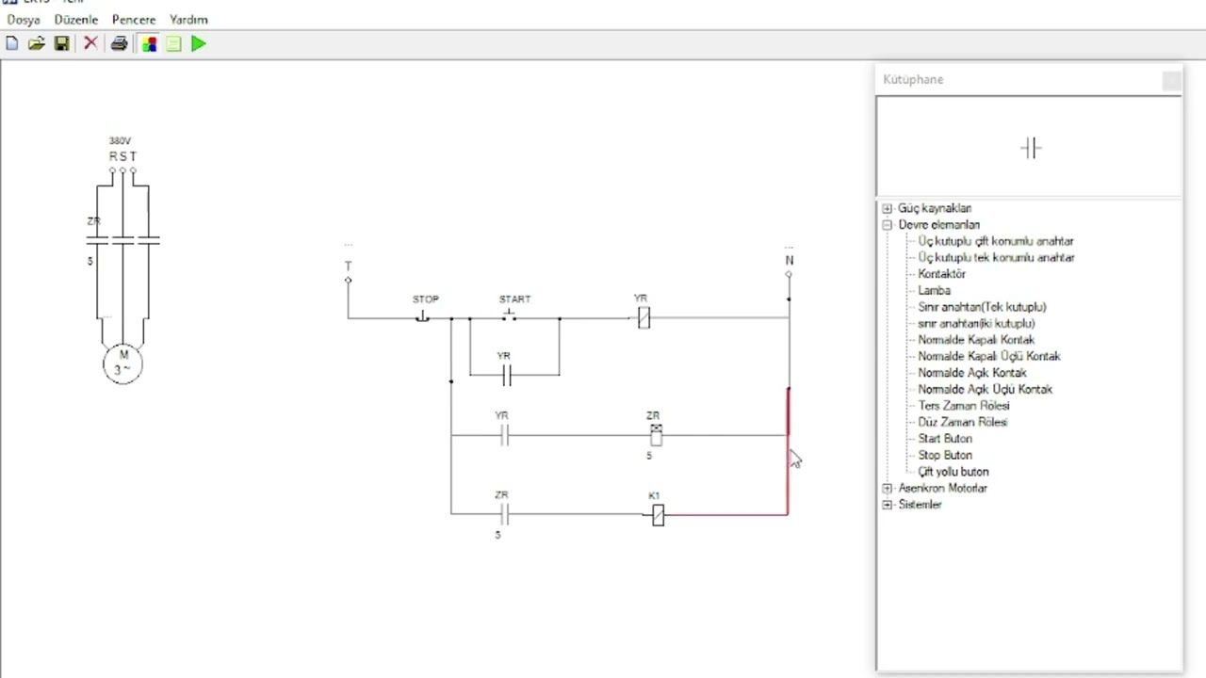
Task: Choose Kontaktör from the library
Action: (x=942, y=274)
